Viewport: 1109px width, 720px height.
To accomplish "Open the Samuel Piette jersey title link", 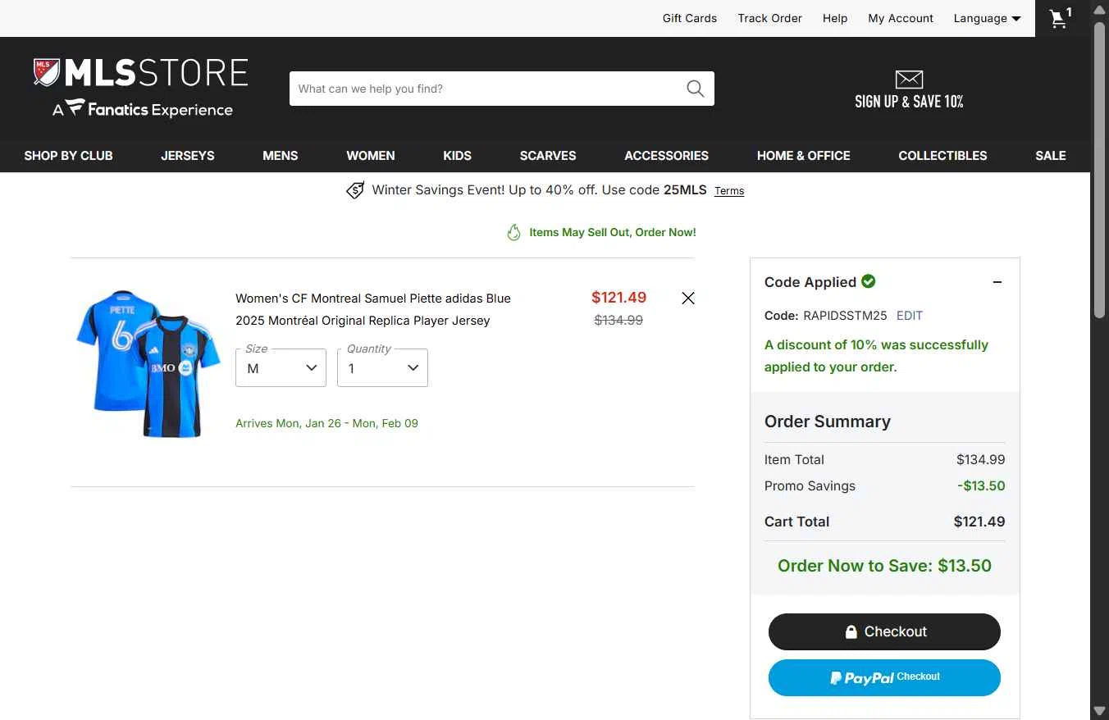I will tap(373, 309).
